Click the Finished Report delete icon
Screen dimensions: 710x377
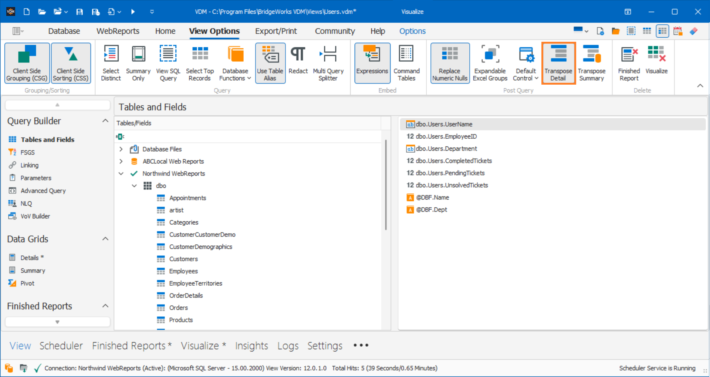pos(629,63)
